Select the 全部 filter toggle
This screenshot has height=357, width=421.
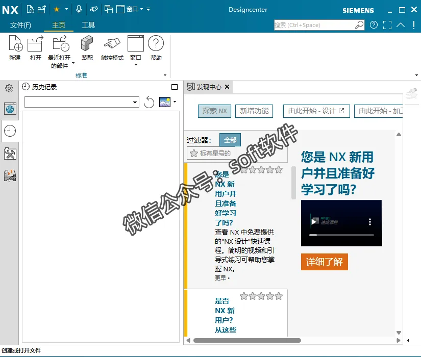230,140
